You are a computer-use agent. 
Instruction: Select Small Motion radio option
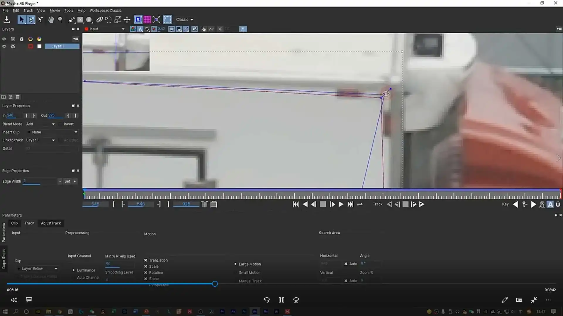235,272
